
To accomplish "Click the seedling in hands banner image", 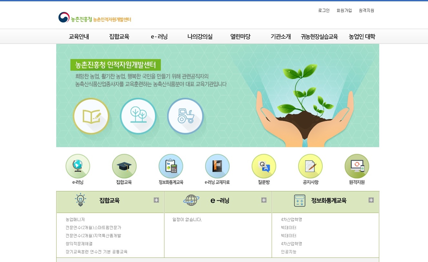I will [x=305, y=105].
